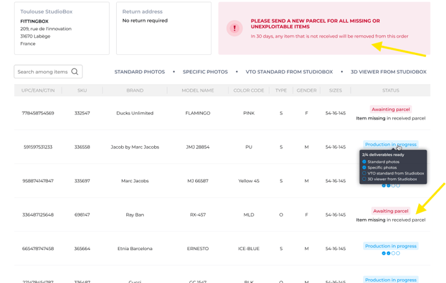Toggle 3D viewer from Studiobox checkbox
Screen dimensions: 446x283
[364, 179]
